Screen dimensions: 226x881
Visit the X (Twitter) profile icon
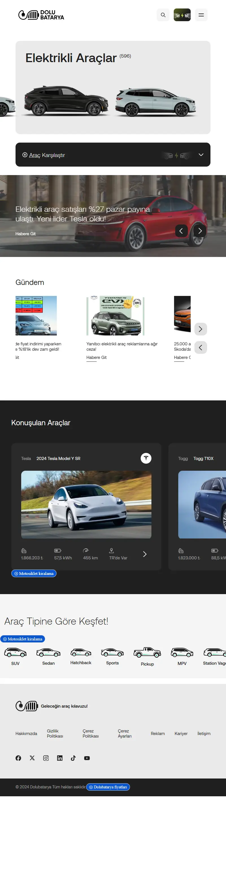pos(32,758)
